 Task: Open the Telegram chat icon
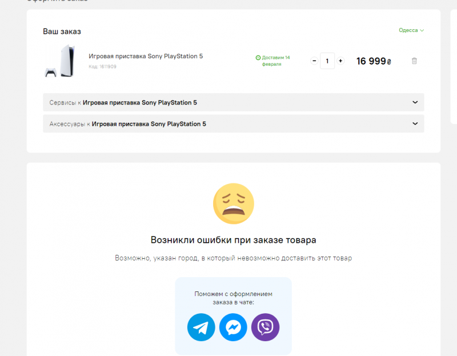pos(201,327)
